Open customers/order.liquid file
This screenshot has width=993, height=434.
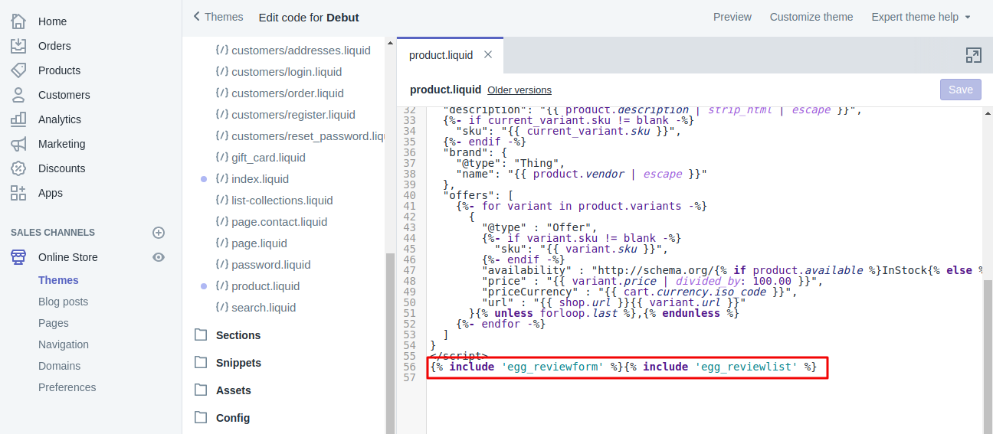pyautogui.click(x=287, y=93)
